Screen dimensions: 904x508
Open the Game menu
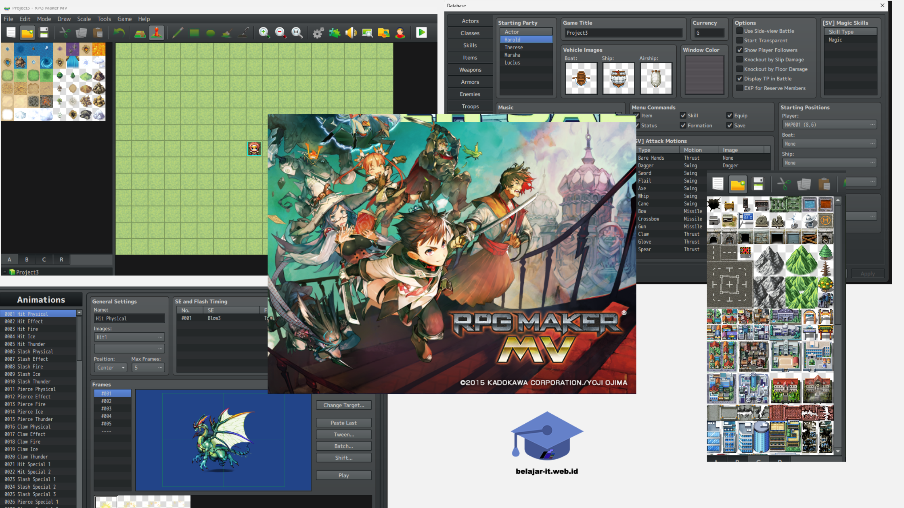[125, 19]
